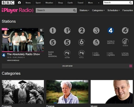The width and height of the screenshot is (134, 107).
Task: Click the '19:15 - 19:45 | RADIO 4' text
Action: click(16, 58)
